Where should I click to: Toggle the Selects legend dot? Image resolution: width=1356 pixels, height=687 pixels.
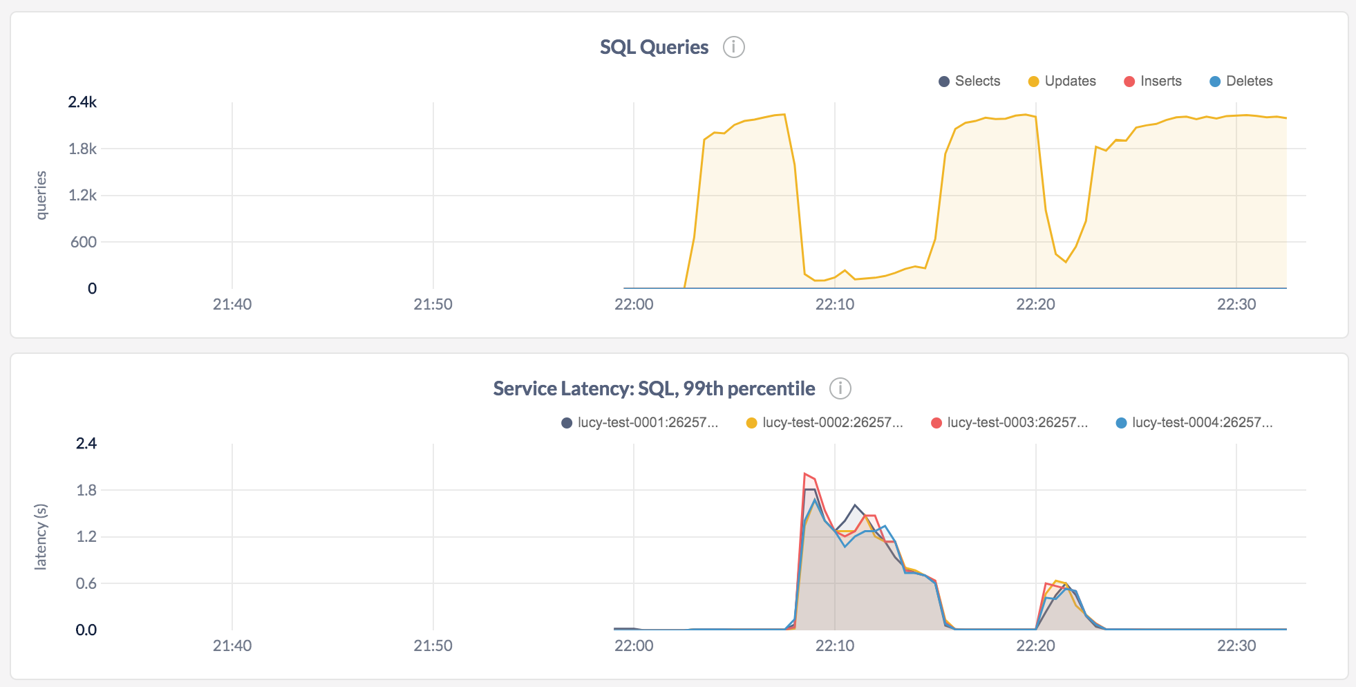click(943, 82)
